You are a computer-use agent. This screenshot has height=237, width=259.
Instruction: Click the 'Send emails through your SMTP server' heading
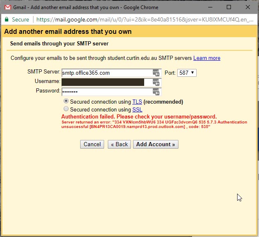tap(59, 43)
